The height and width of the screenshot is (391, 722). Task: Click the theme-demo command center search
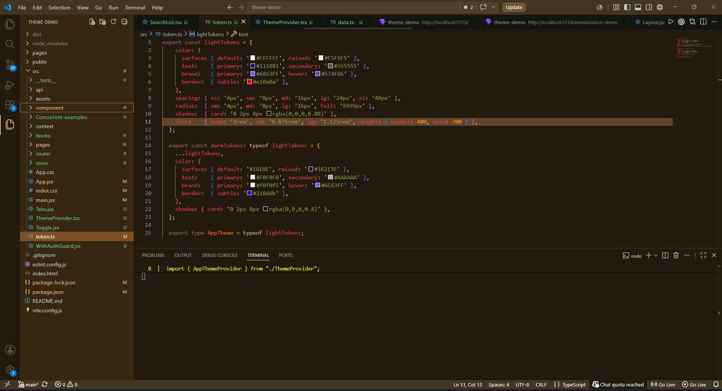pyautogui.click(x=353, y=7)
